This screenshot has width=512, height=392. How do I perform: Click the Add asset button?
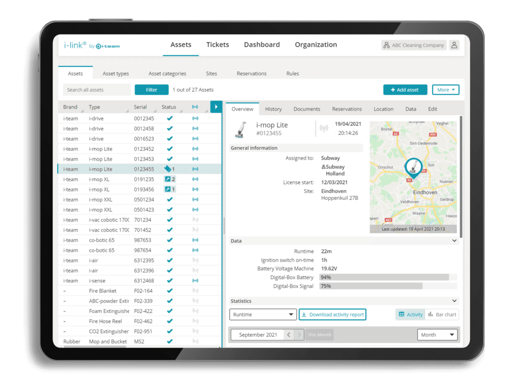coord(405,90)
